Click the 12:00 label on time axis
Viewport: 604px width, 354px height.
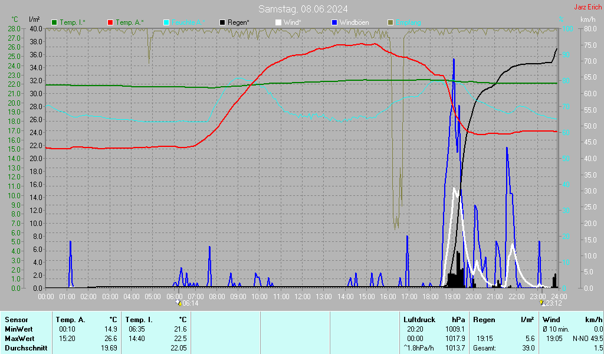point(302,296)
